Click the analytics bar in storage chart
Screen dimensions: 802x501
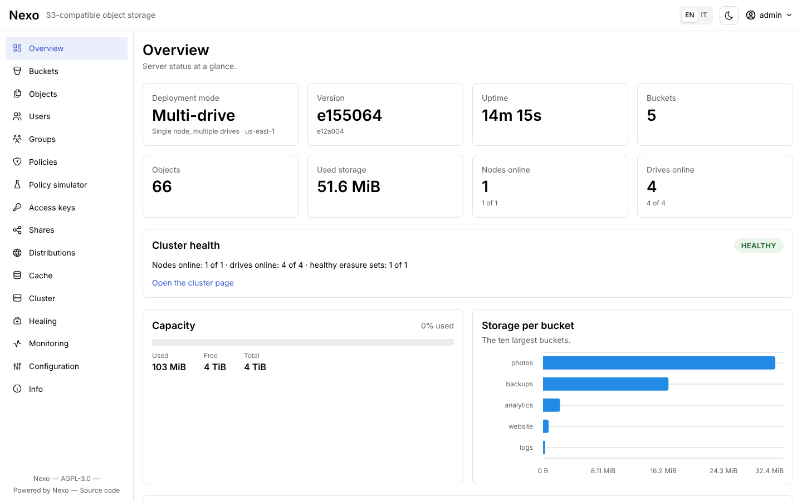coord(551,405)
